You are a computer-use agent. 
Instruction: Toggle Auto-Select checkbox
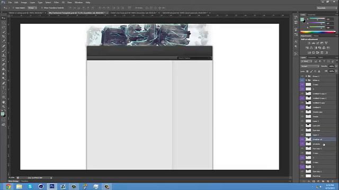[x=13, y=8]
